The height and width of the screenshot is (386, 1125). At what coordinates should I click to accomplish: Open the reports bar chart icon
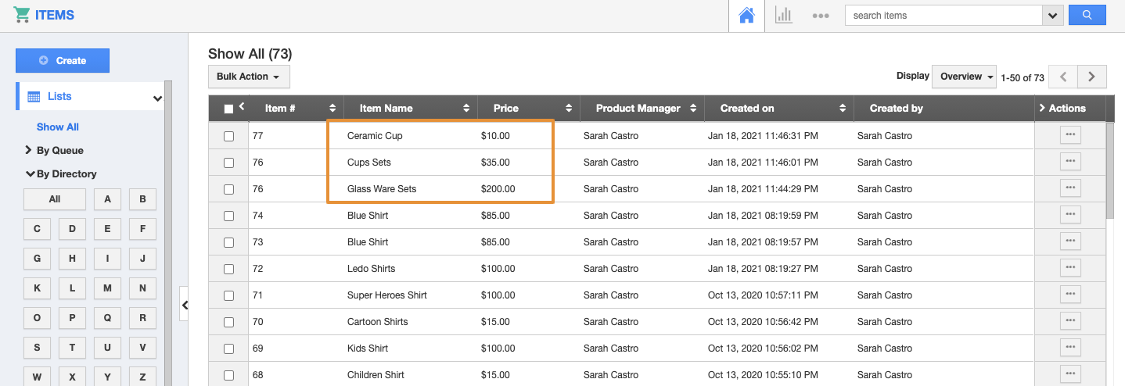click(x=783, y=16)
